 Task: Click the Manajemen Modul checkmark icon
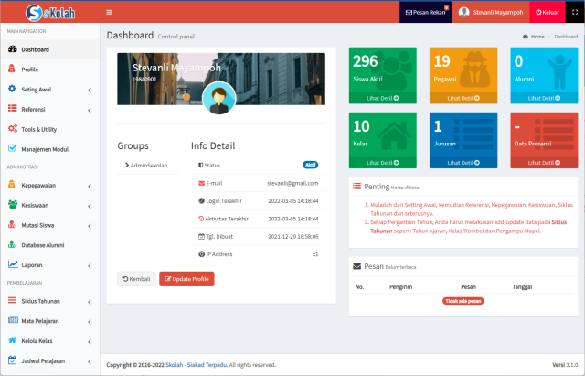coord(12,149)
